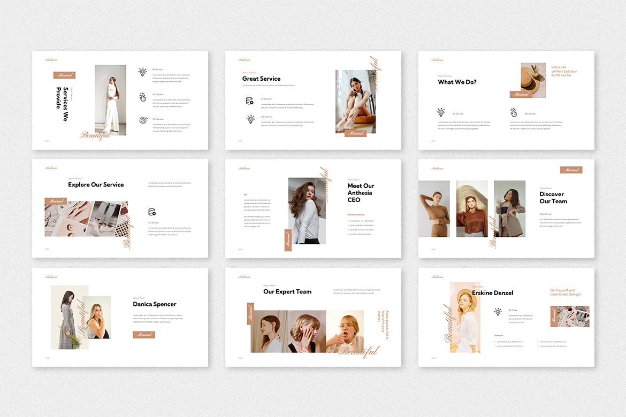
Task: Click the first checkmark under Features on Erskine slide
Action: tap(495, 341)
